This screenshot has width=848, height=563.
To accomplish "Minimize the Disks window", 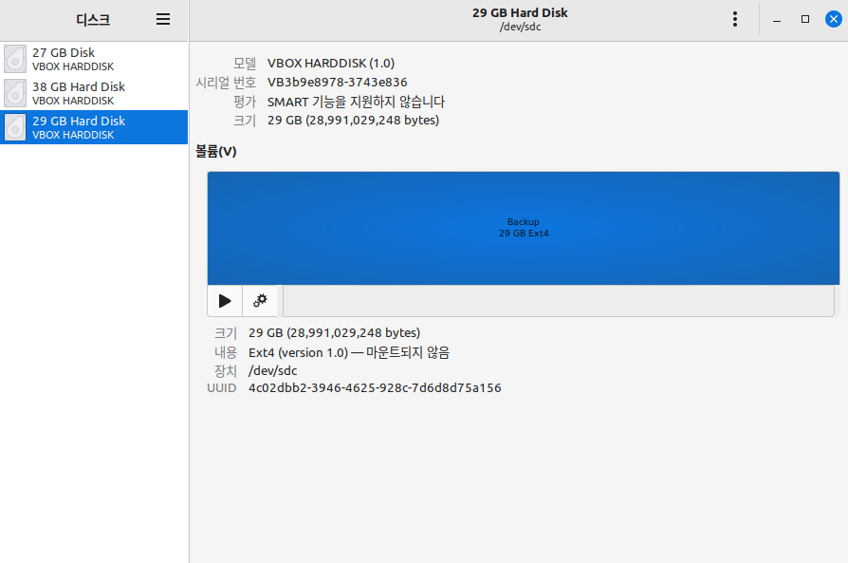I will click(x=777, y=20).
